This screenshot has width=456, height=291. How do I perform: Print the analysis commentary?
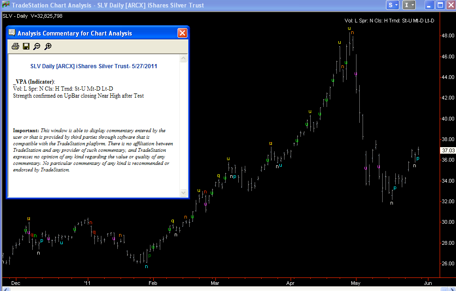pyautogui.click(x=15, y=46)
